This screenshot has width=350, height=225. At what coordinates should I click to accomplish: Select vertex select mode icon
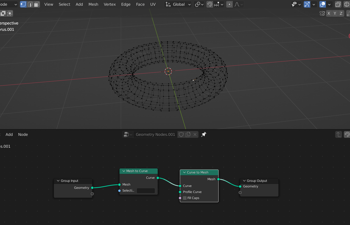click(23, 4)
